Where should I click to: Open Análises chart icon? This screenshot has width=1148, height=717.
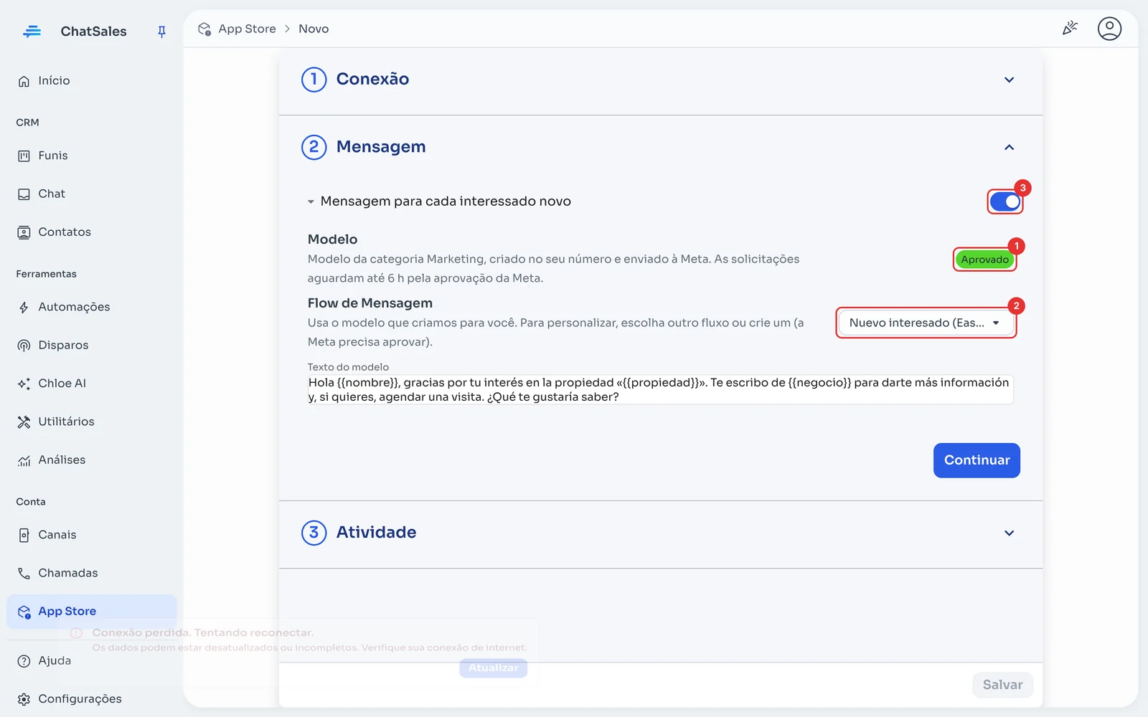click(24, 460)
